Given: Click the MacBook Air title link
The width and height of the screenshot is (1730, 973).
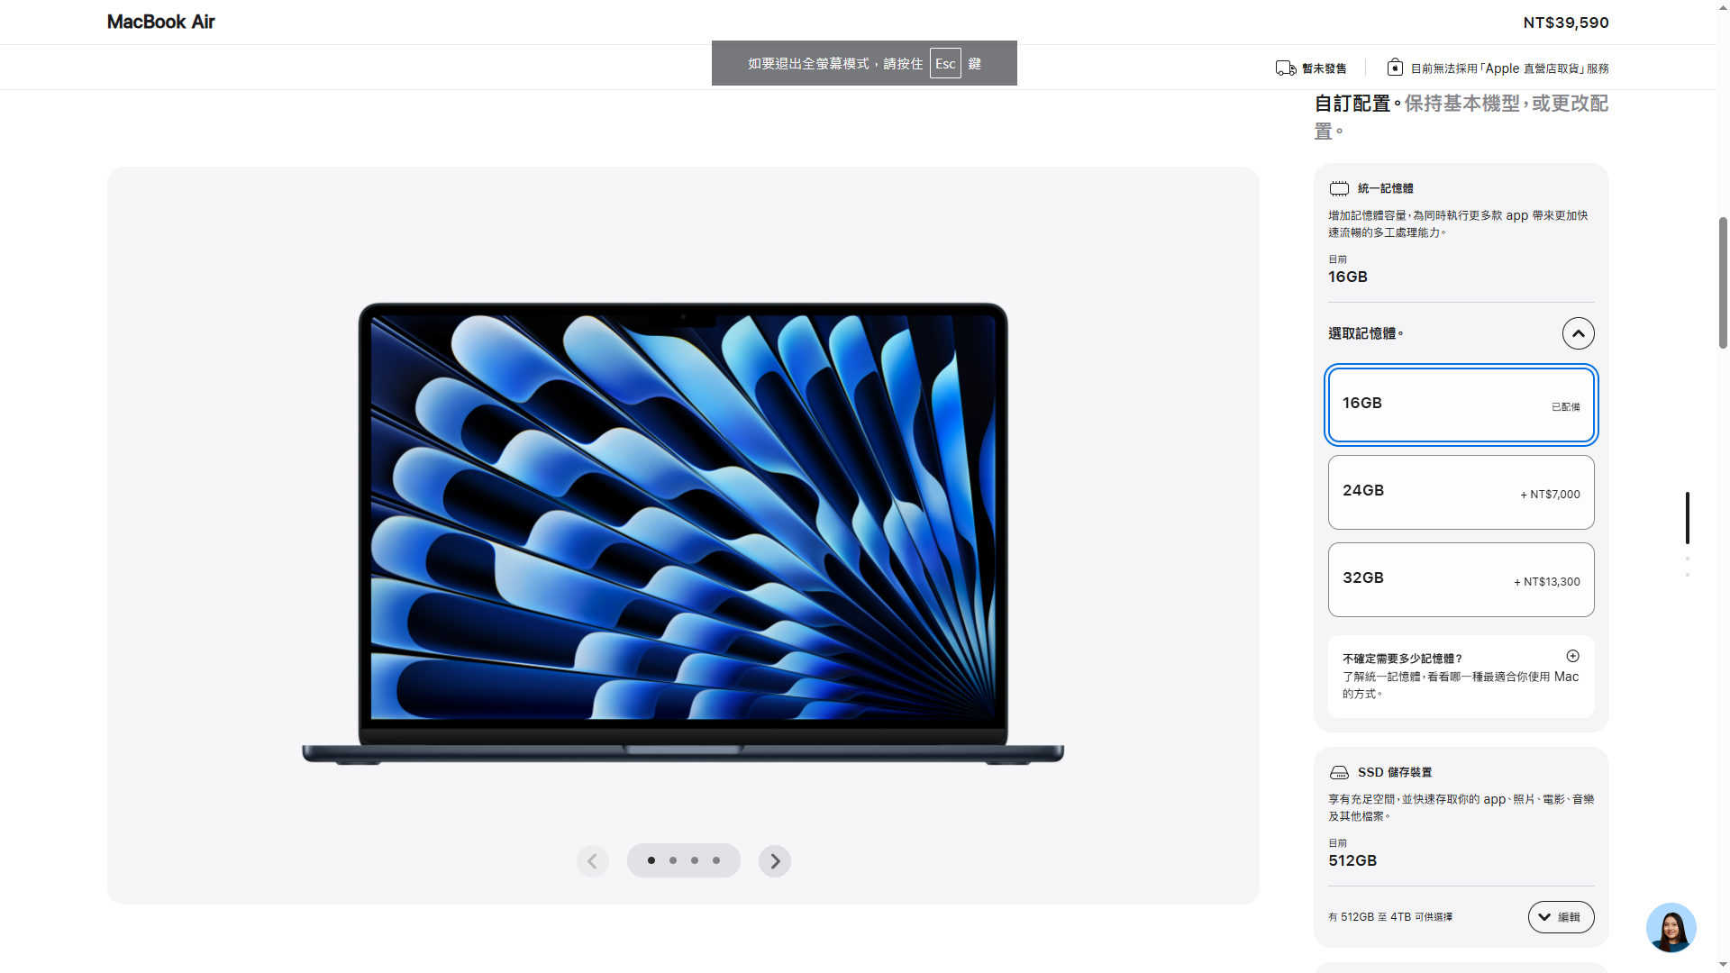Looking at the screenshot, I should click(x=160, y=22).
